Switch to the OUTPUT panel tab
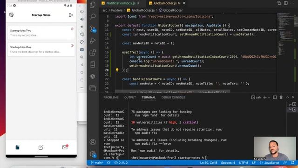 (x=130, y=98)
